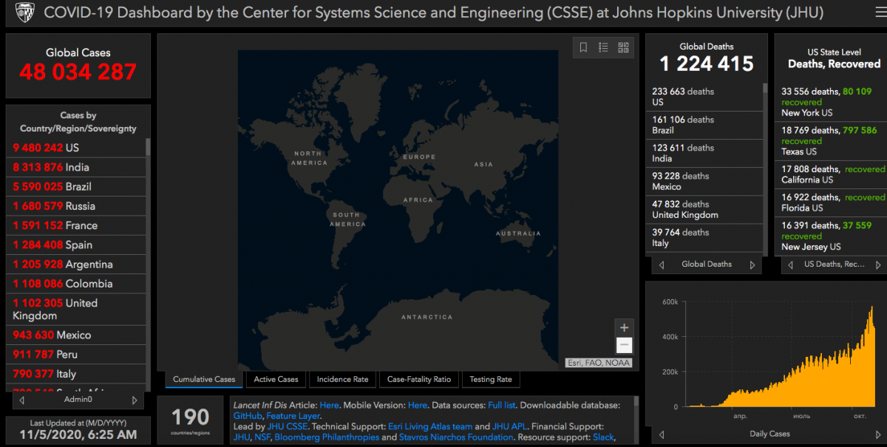
Task: Open the basemap gallery grid icon
Action: tap(623, 47)
